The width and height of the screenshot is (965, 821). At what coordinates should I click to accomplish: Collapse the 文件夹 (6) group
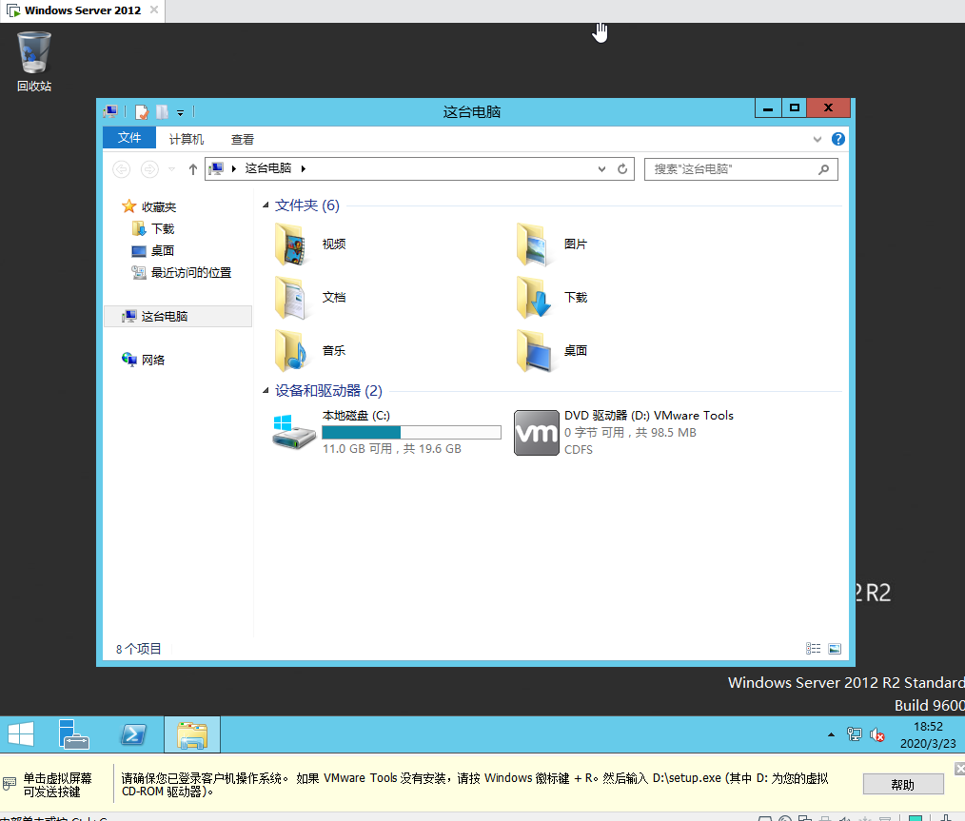click(x=266, y=205)
